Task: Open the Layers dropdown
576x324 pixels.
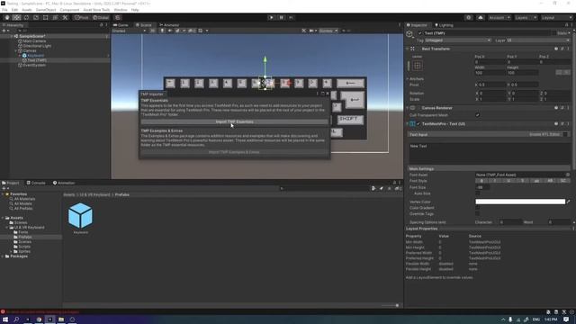Action: (x=526, y=18)
